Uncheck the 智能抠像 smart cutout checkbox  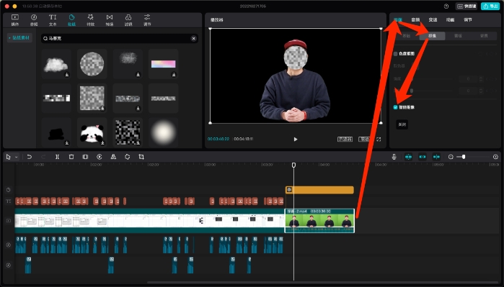pos(396,107)
